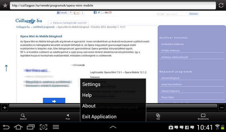Screen dimensions: 226x132
Task: Open Facebook notification in status bar
Action: 187,127
